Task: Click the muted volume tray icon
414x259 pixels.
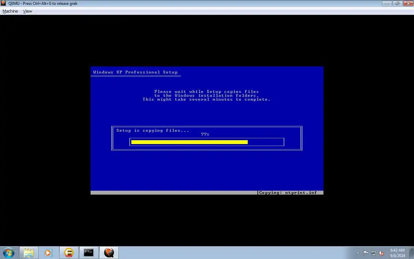Action: coord(382,253)
